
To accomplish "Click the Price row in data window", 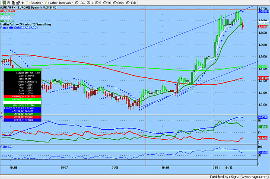I will click(22, 82).
